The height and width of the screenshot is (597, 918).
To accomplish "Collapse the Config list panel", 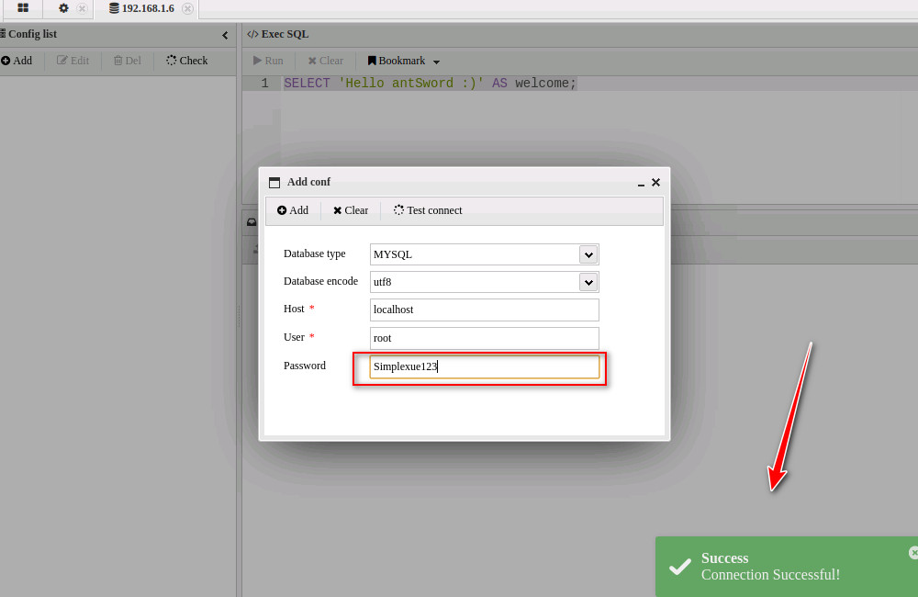I will [x=225, y=35].
